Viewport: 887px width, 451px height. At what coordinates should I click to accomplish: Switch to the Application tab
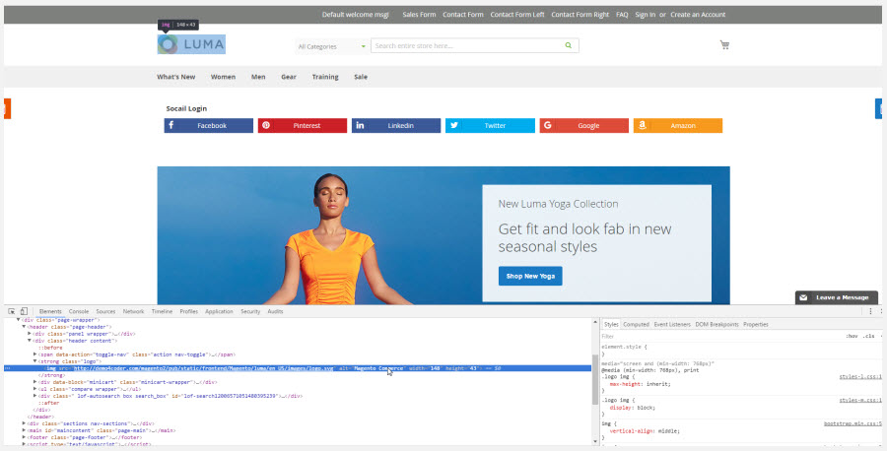click(219, 311)
